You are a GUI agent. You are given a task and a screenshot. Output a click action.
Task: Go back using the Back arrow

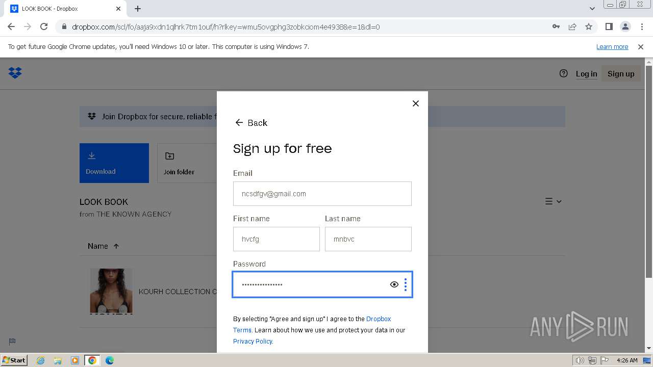(x=250, y=123)
